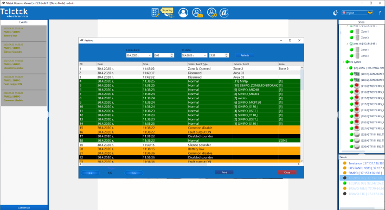Open the user profile icon

pyautogui.click(x=183, y=12)
